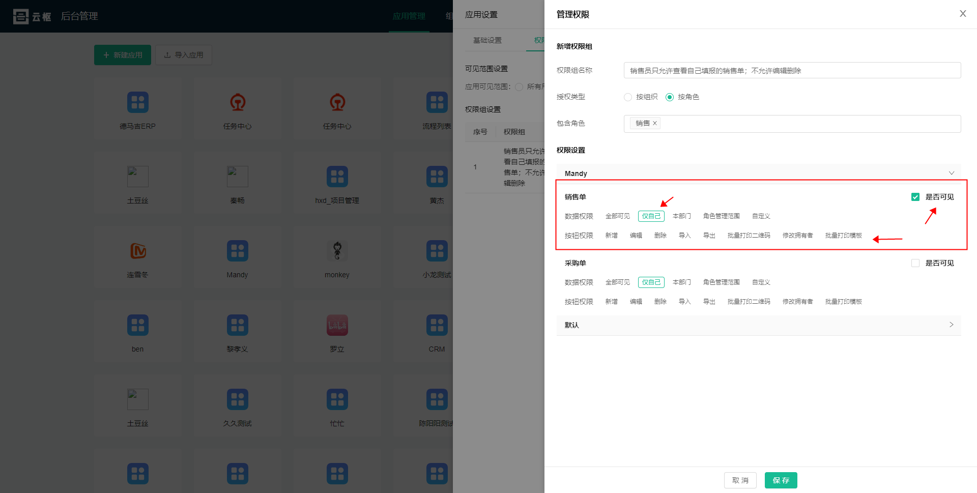Open the 秦畅 app icon
Image resolution: width=977 pixels, height=493 pixels.
click(237, 177)
